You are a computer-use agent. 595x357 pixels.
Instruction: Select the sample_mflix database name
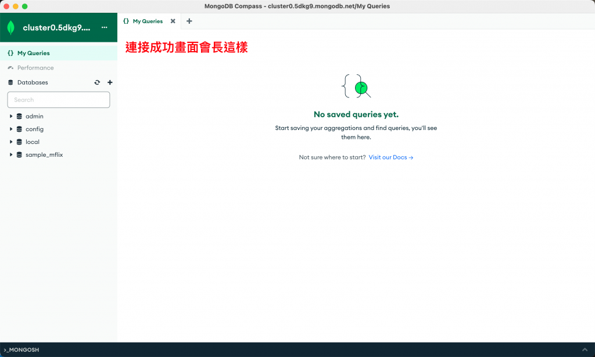click(x=44, y=154)
